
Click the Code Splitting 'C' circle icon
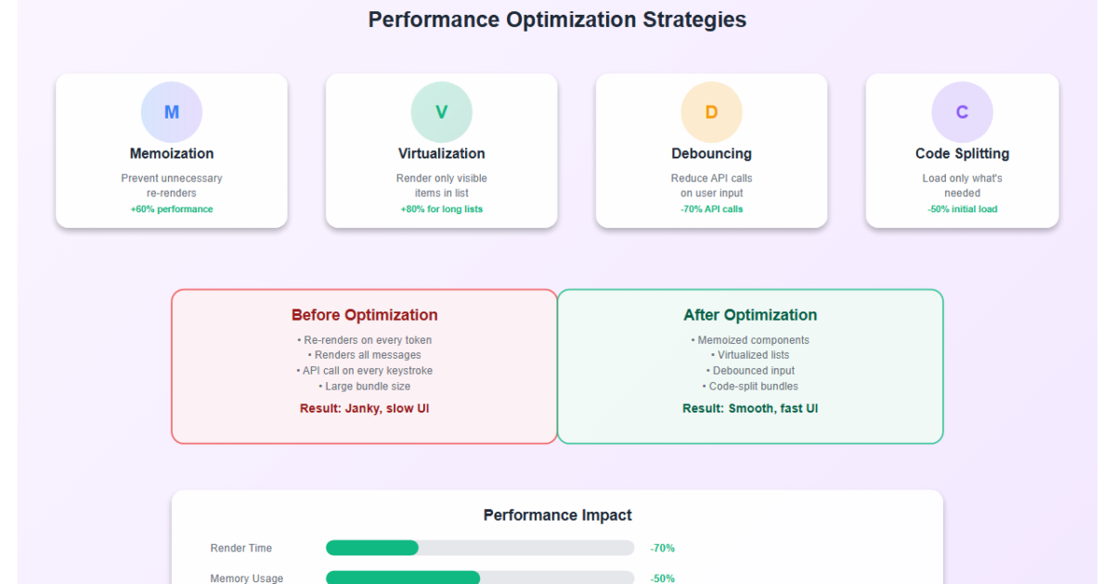962,112
